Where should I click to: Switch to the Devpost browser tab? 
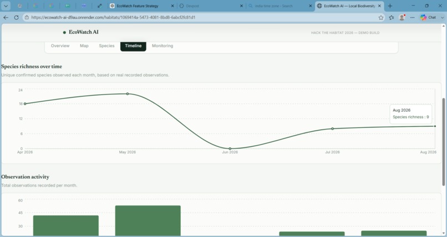pyautogui.click(x=211, y=6)
